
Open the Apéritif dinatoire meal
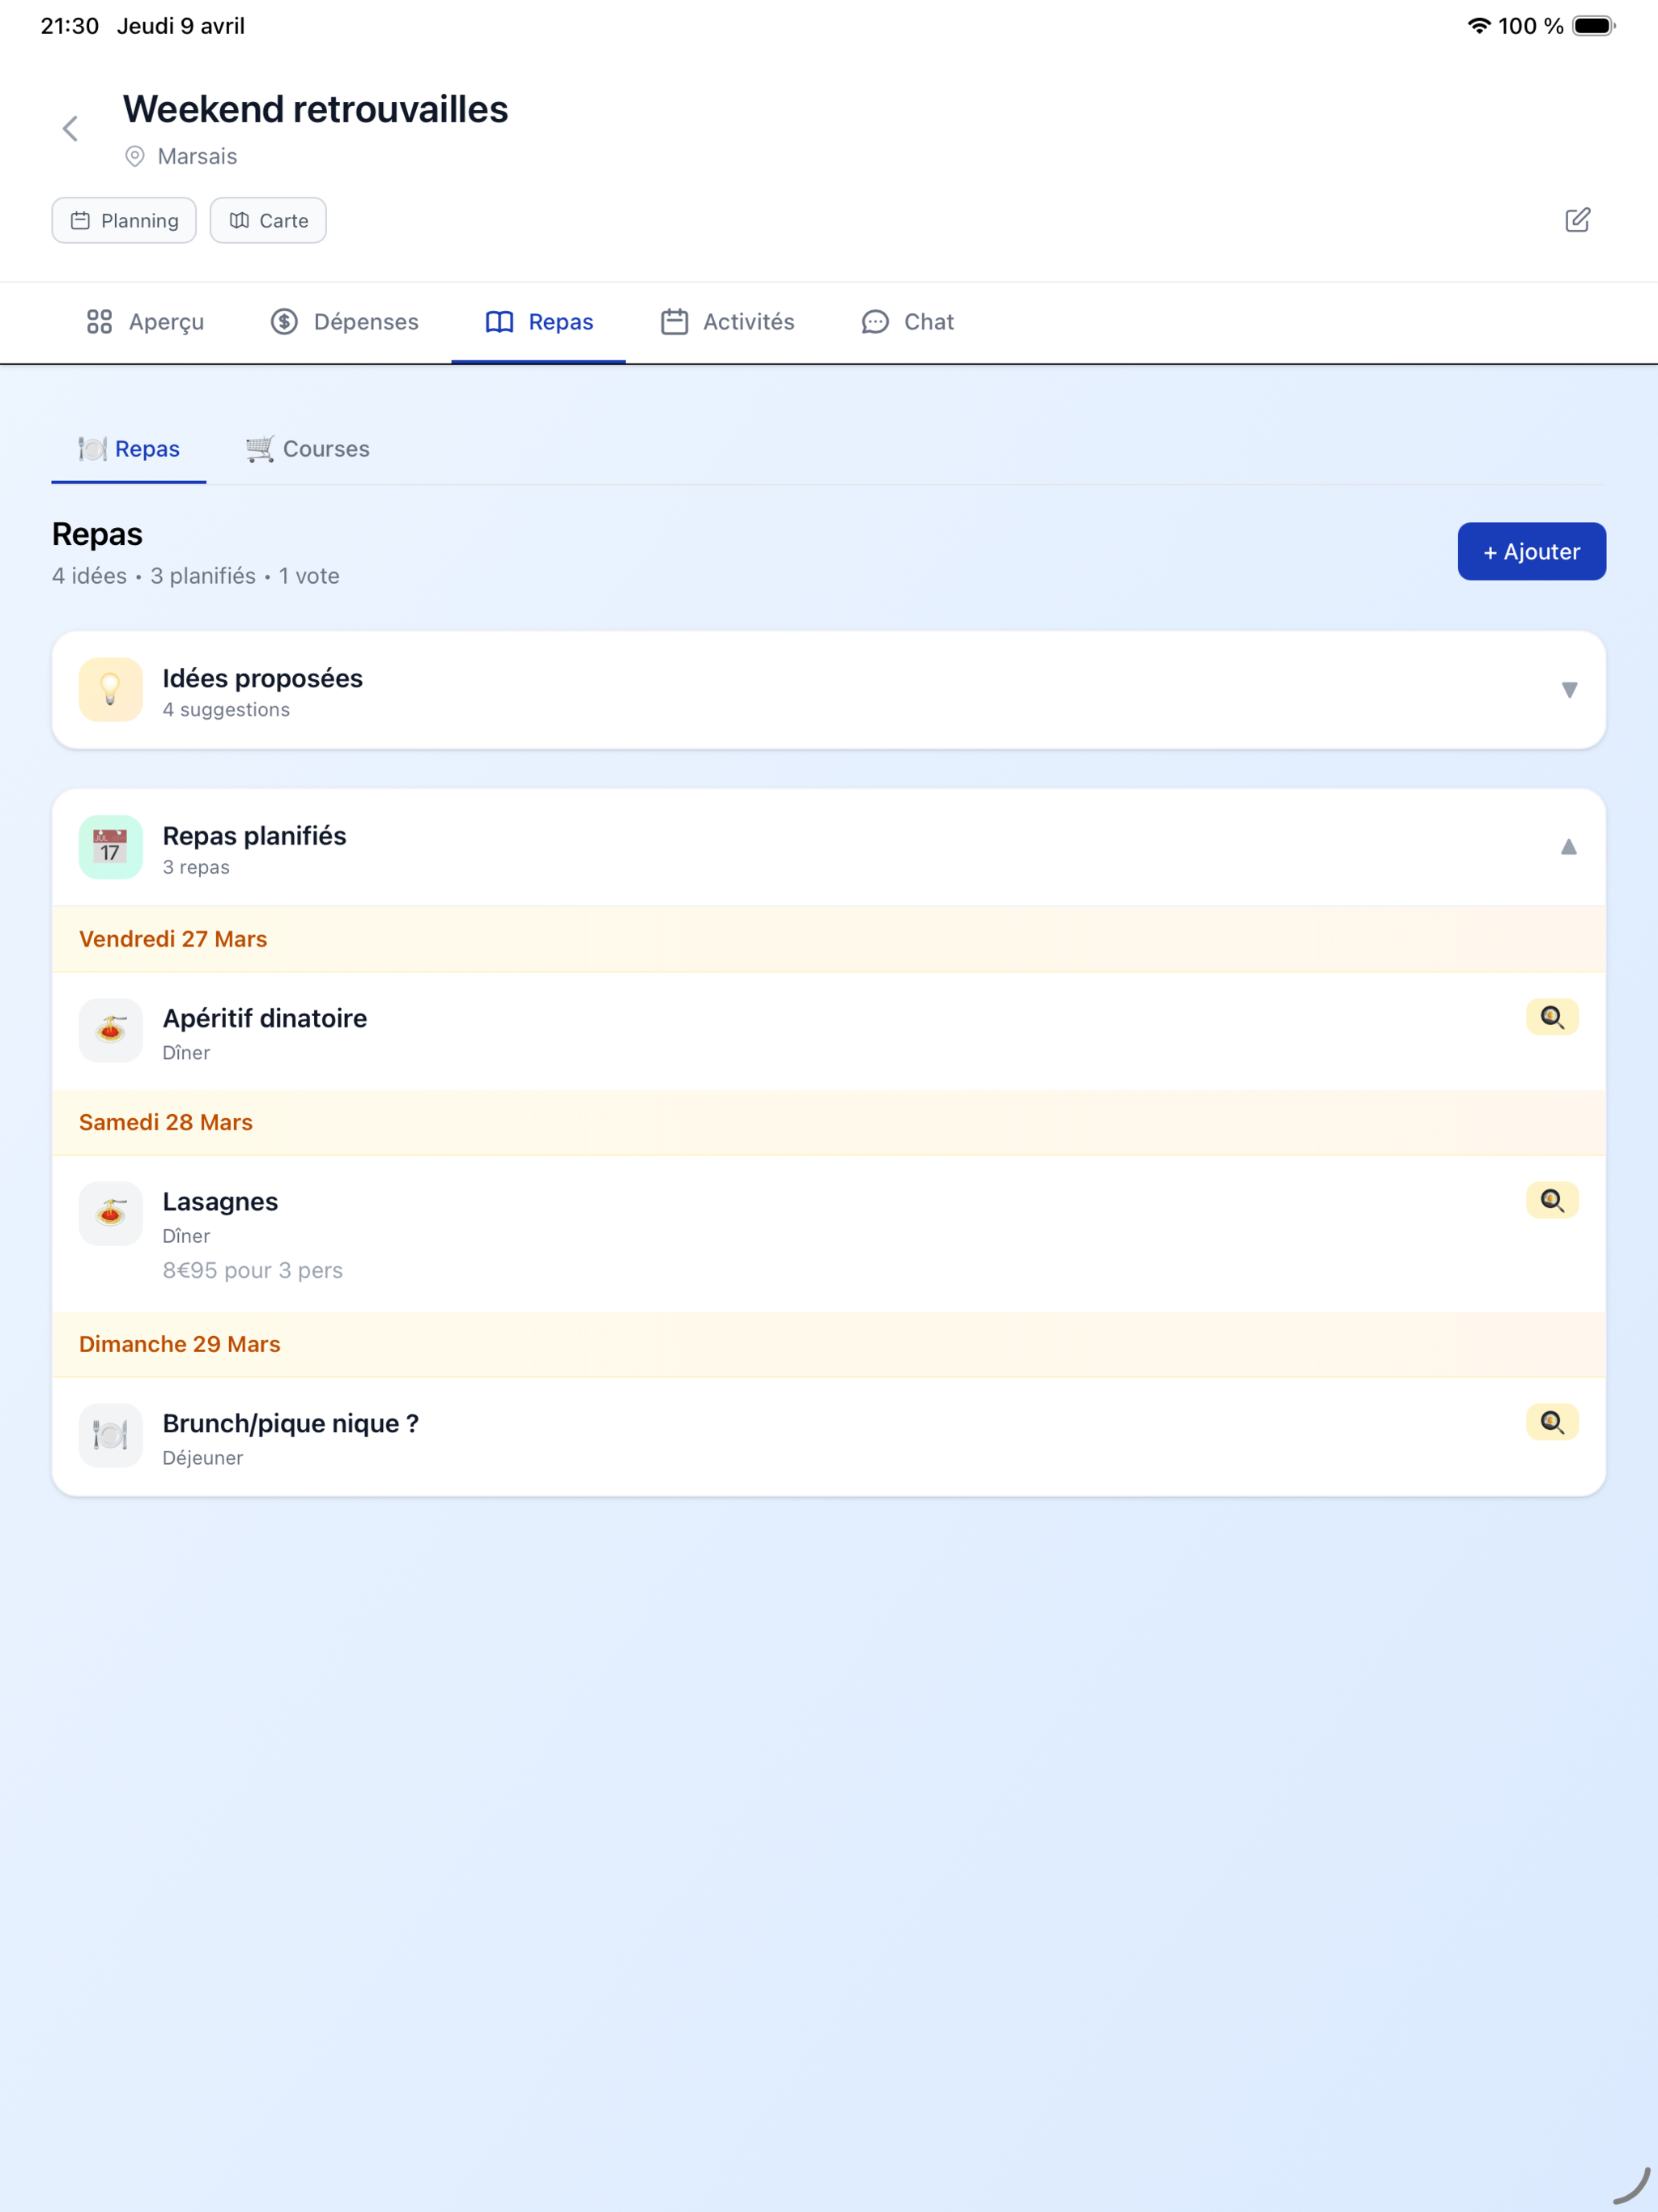click(x=829, y=1031)
